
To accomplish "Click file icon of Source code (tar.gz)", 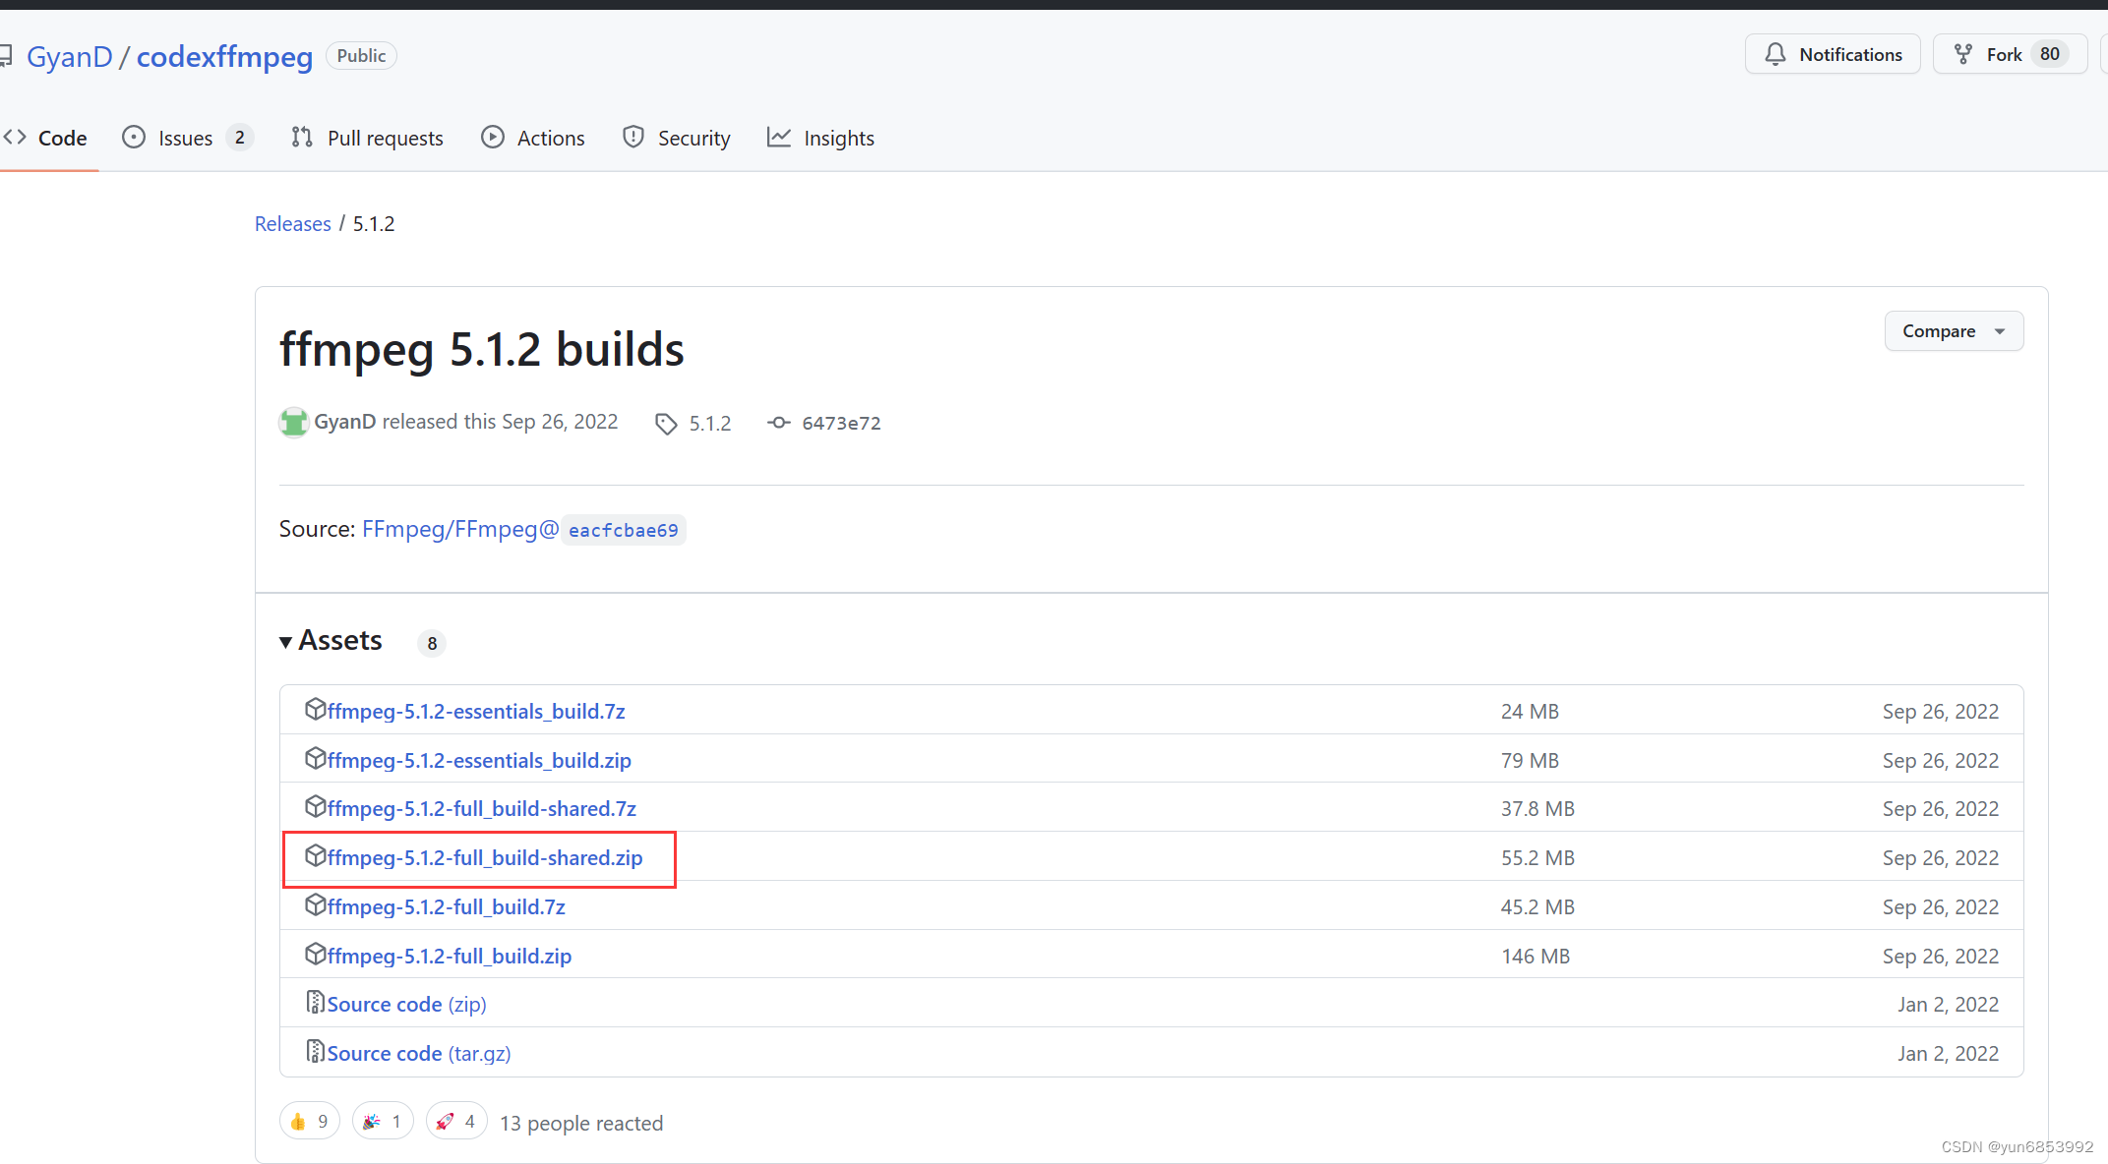I will pos(315,1051).
